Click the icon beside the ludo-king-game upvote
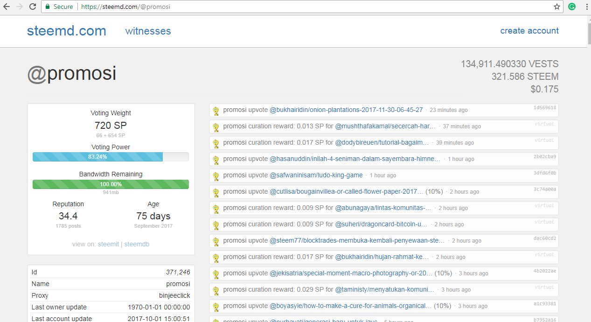 pos(216,176)
